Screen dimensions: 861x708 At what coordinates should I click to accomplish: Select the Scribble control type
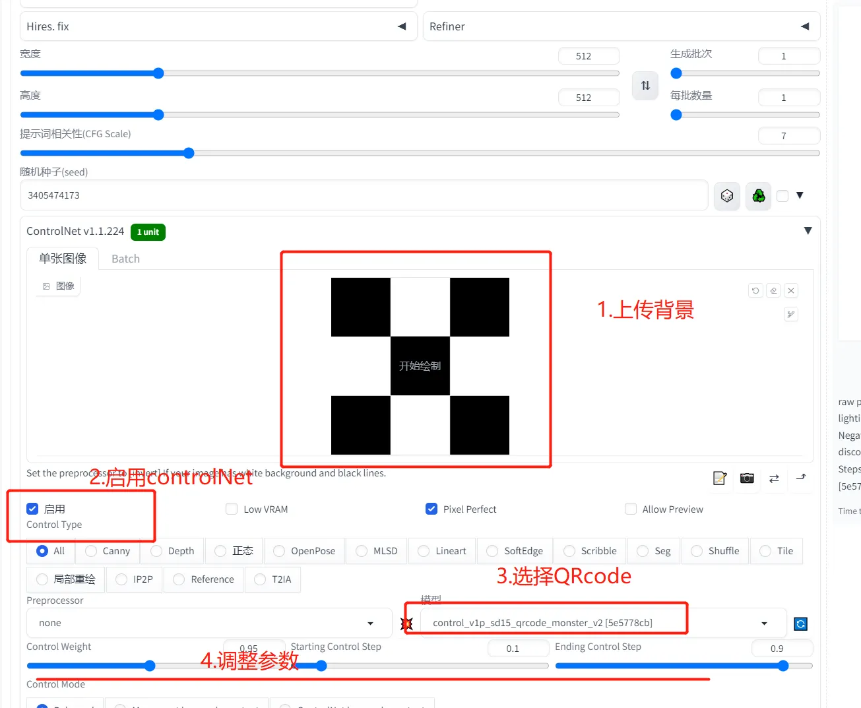(x=590, y=551)
